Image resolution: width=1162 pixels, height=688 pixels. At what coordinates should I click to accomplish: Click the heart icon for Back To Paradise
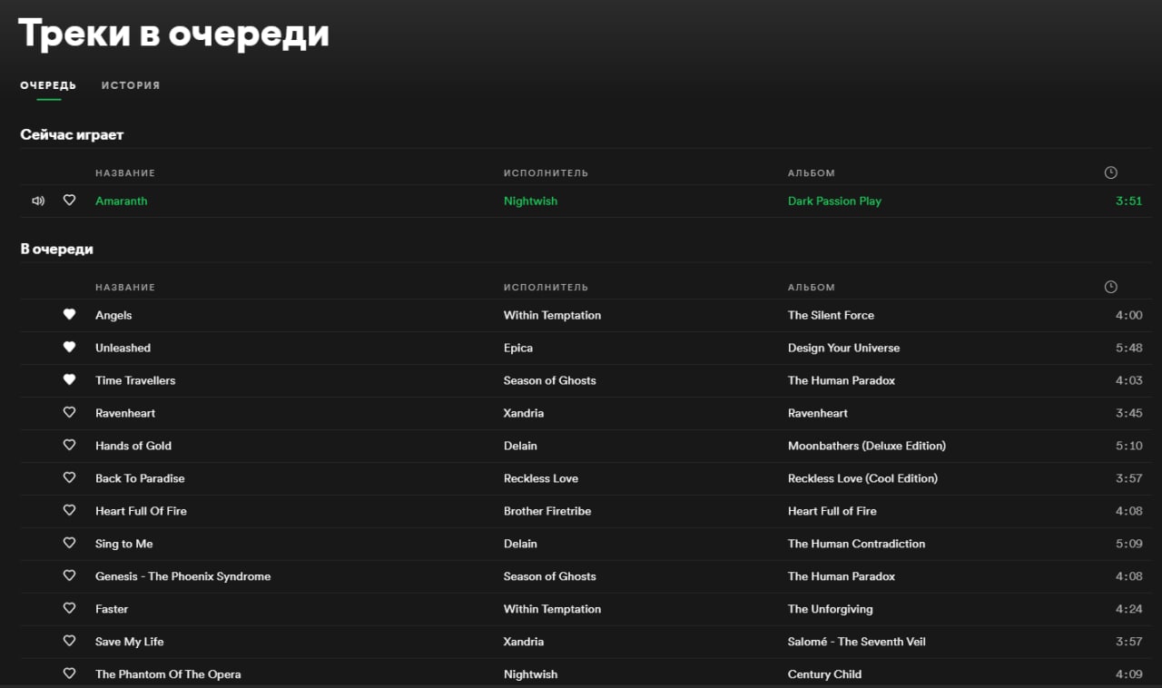coord(69,478)
